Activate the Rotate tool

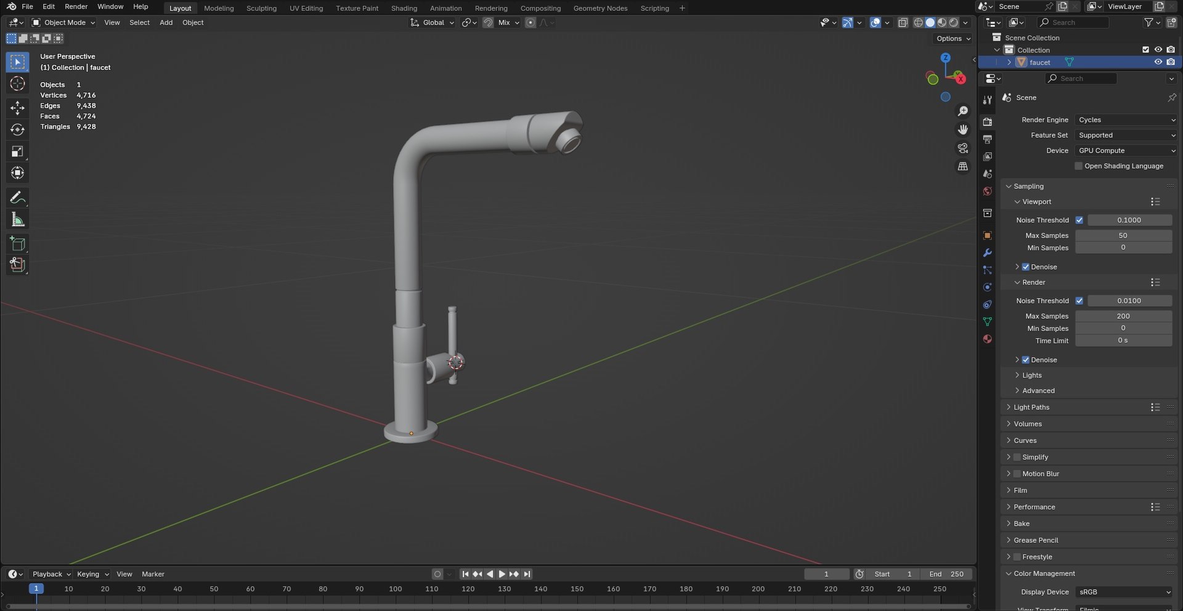pos(17,129)
